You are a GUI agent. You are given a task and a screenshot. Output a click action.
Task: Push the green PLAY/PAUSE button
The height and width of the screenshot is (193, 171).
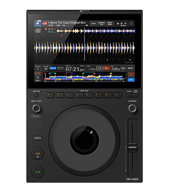coord(38,172)
